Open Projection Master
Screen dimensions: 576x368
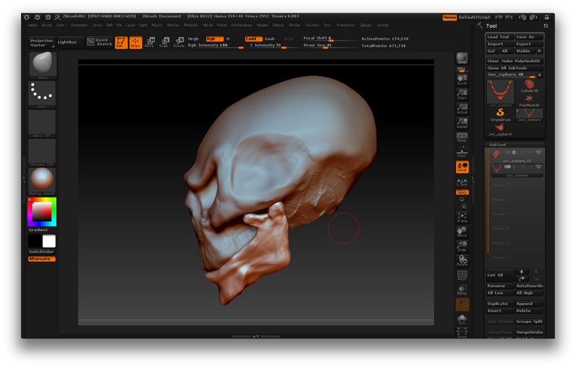pos(42,43)
